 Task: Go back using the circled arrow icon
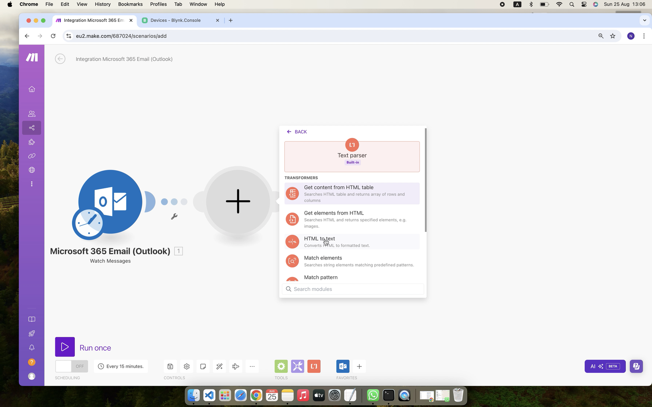(60, 59)
